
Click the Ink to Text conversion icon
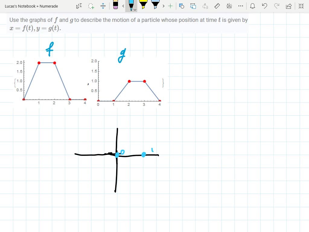click(205, 6)
